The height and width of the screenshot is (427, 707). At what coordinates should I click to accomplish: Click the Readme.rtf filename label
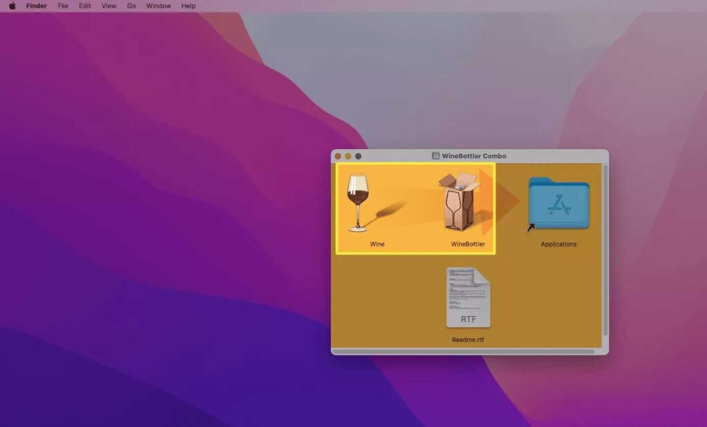coord(468,340)
